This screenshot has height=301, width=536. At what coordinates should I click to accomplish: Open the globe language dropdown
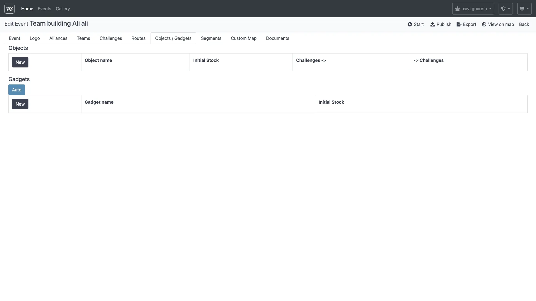coord(524,9)
